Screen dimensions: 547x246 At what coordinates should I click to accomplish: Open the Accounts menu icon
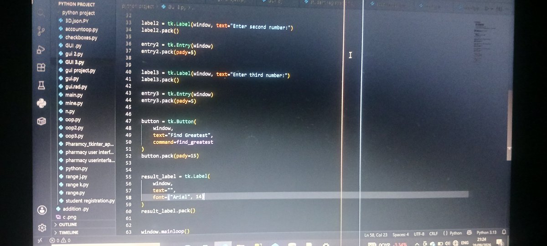coord(42,210)
